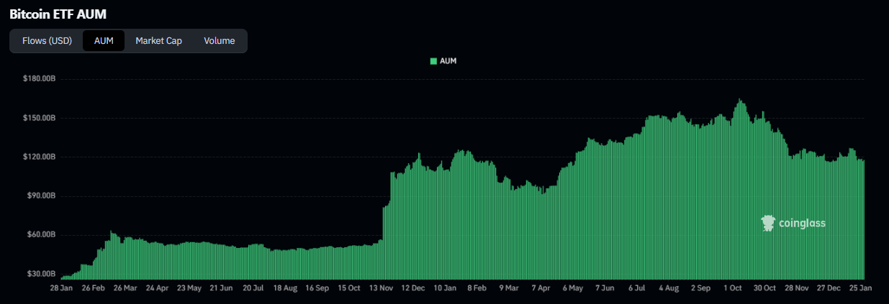The width and height of the screenshot is (889, 304).
Task: Click the 1 Oct x-axis date label
Action: point(733,288)
